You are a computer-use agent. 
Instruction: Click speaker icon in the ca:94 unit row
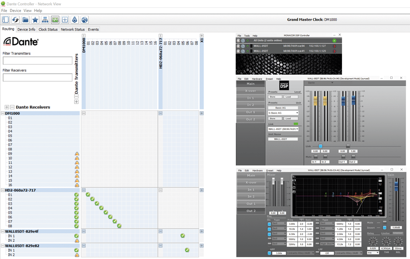[238, 46]
